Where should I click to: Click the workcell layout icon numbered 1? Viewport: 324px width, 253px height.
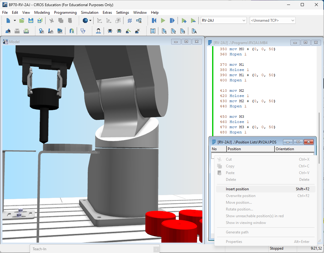[x=164, y=31]
